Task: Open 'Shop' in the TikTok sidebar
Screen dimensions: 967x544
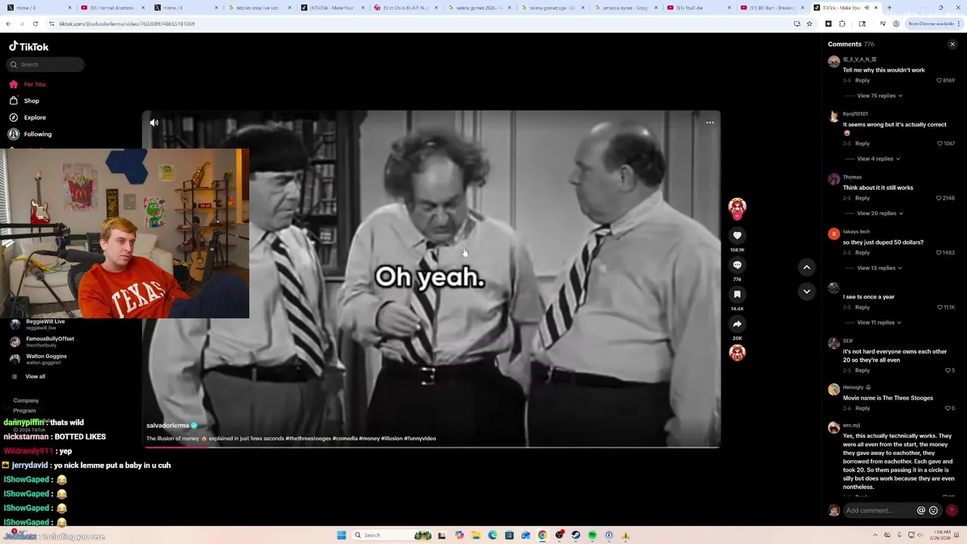Action: (x=31, y=100)
